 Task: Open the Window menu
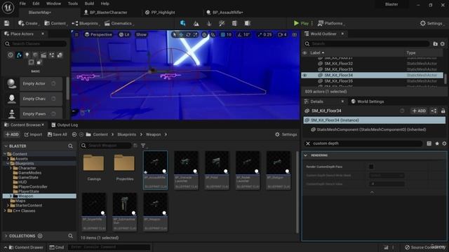pyautogui.click(x=53, y=3)
